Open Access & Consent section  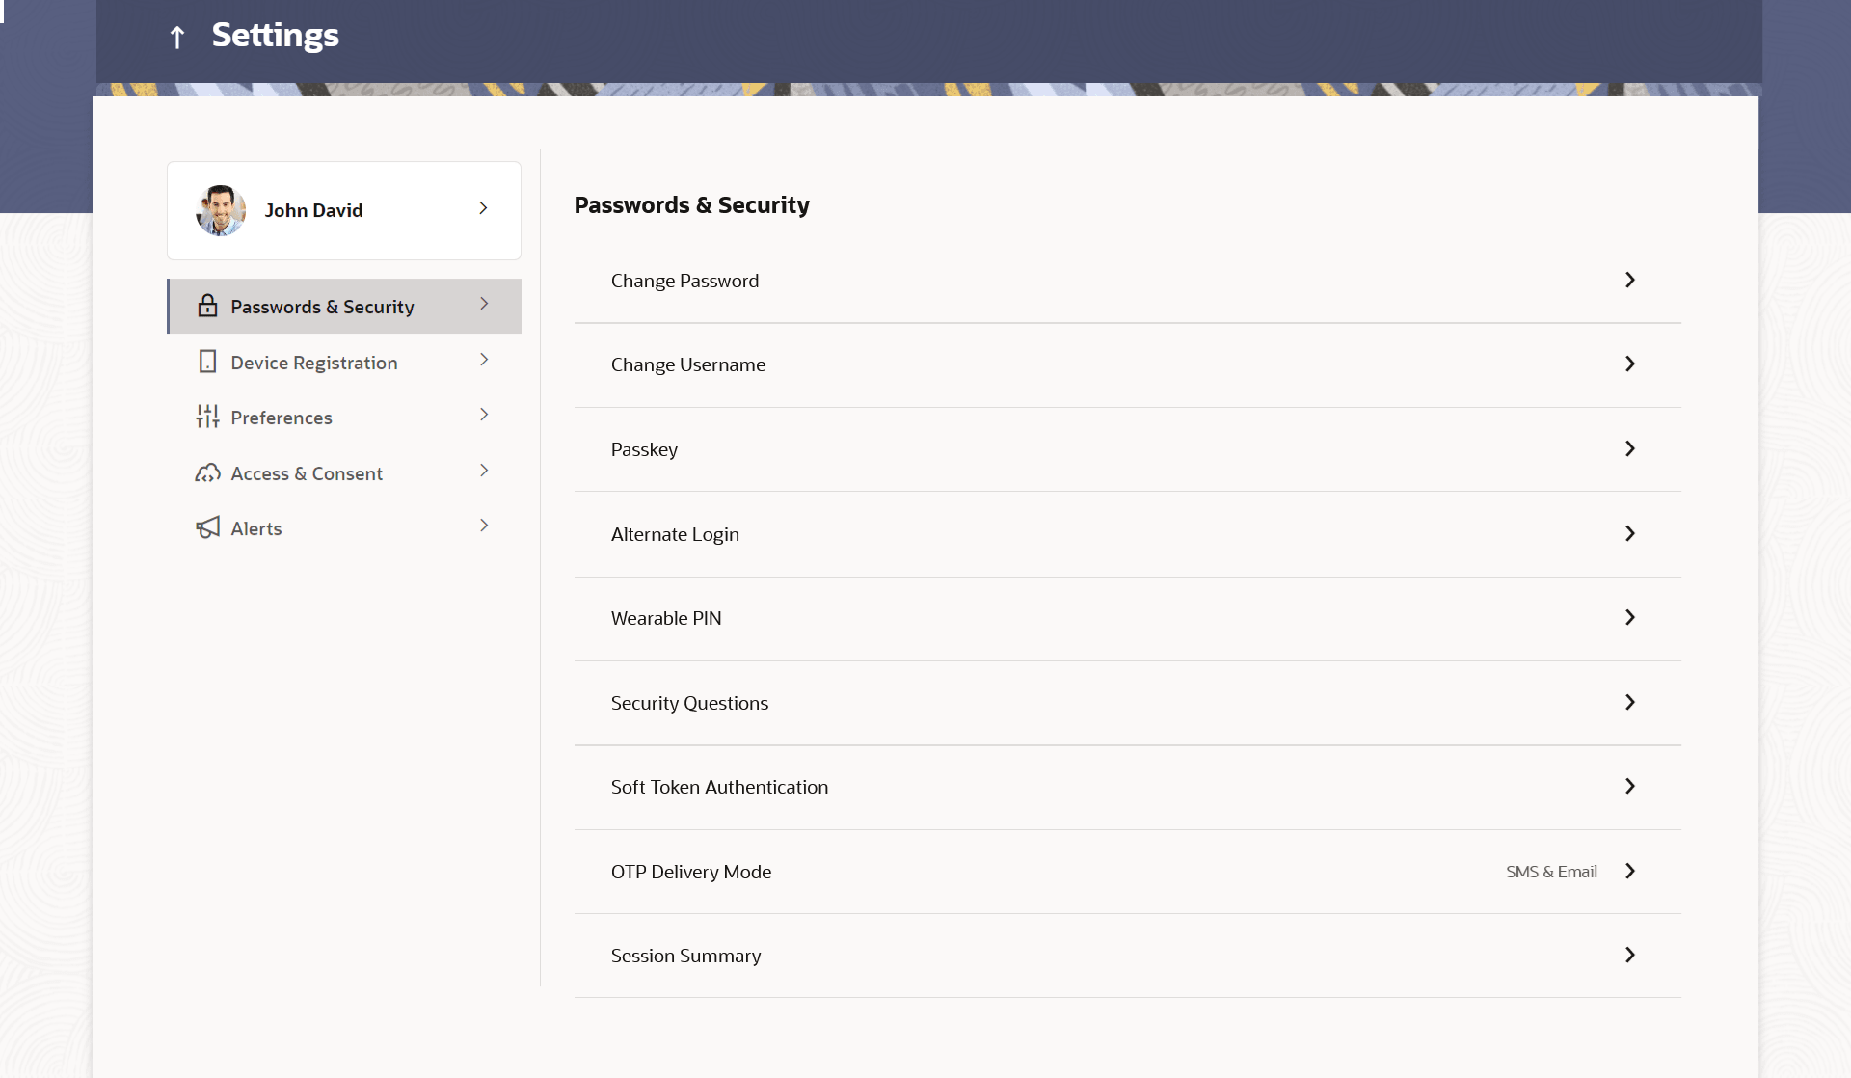(307, 473)
